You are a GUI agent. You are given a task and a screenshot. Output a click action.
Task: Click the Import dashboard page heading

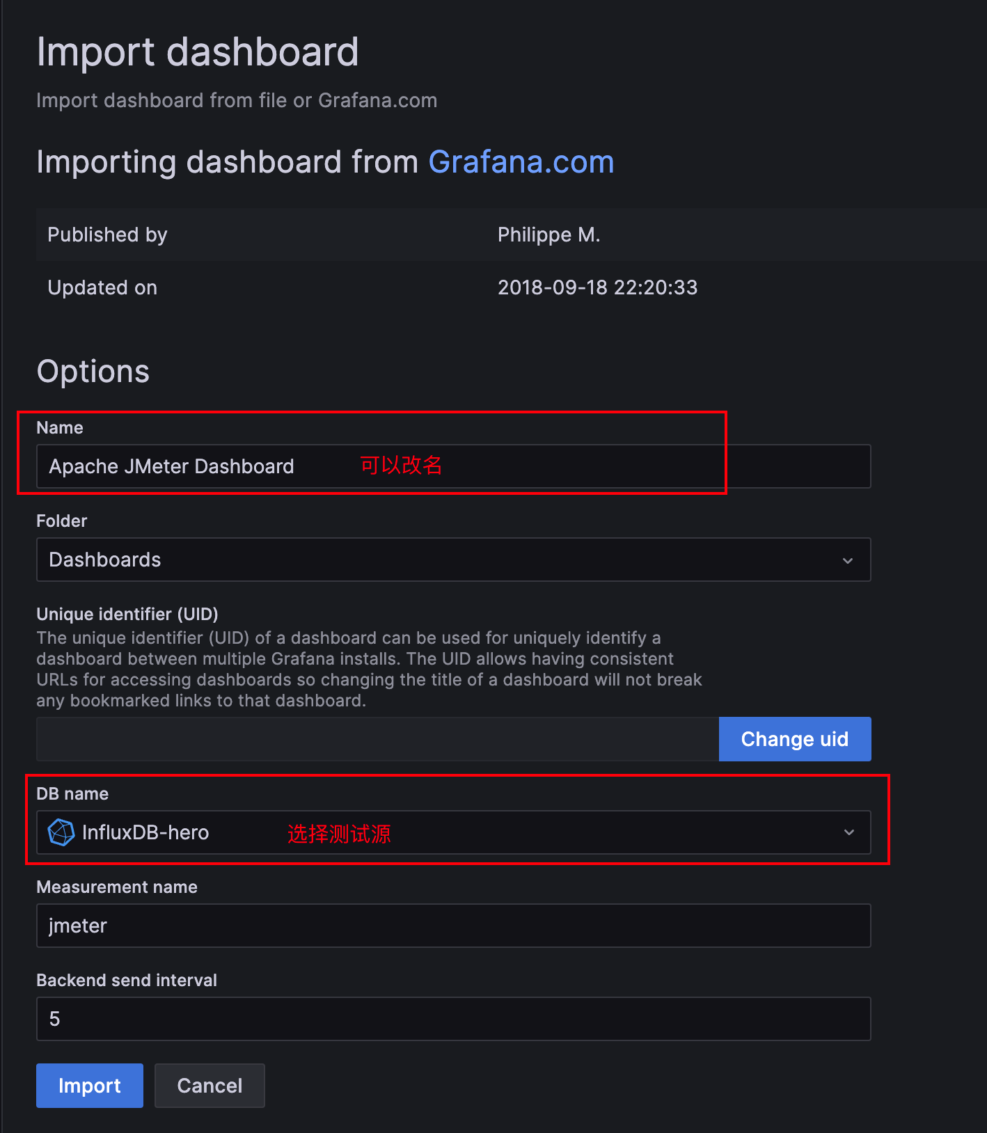pyautogui.click(x=198, y=52)
